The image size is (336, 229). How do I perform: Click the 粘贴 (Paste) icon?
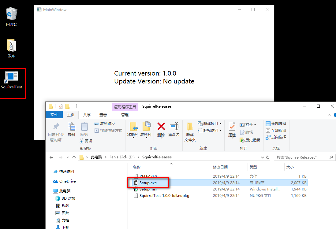84,130
